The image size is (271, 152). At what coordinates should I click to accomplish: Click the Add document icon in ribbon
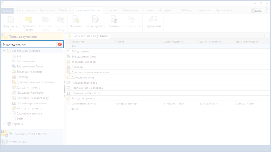pos(76,20)
